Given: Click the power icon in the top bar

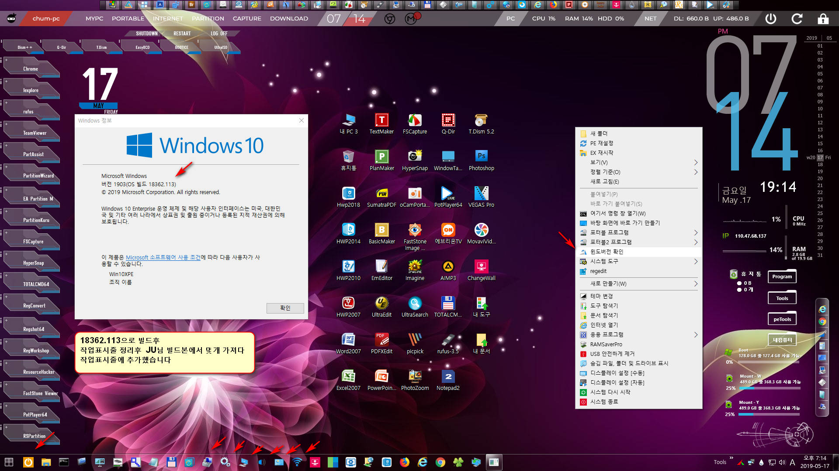Looking at the screenshot, I should click(771, 19).
